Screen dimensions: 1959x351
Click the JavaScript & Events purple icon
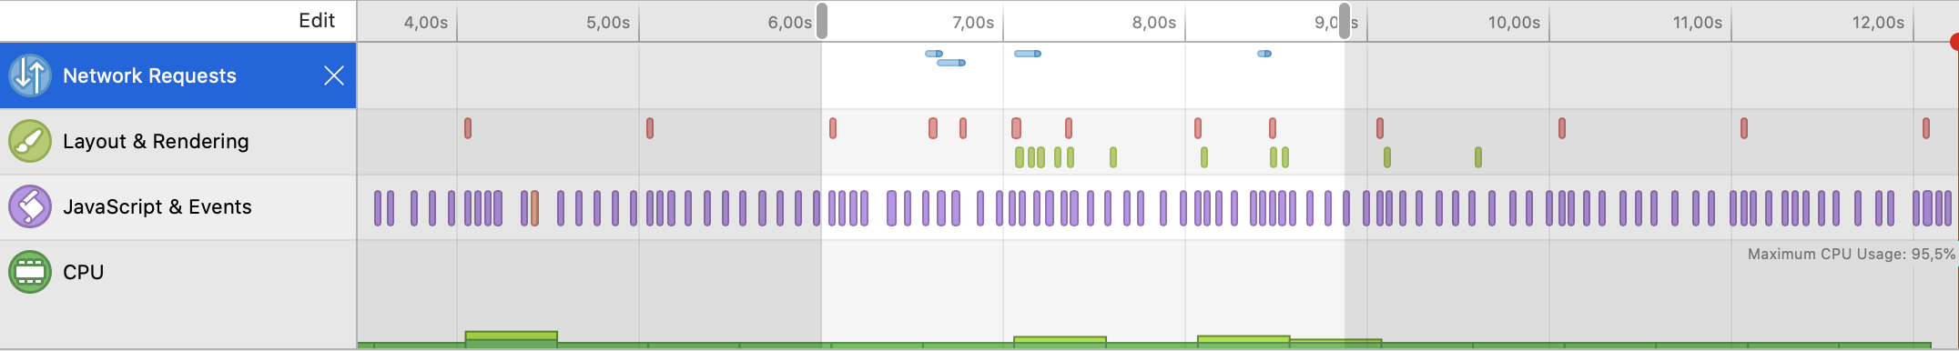tap(30, 206)
